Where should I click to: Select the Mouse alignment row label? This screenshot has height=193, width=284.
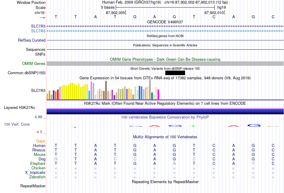40,155
